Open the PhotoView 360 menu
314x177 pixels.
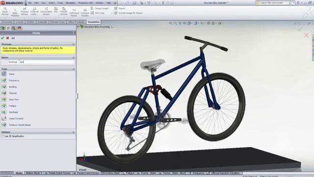pos(85,3)
